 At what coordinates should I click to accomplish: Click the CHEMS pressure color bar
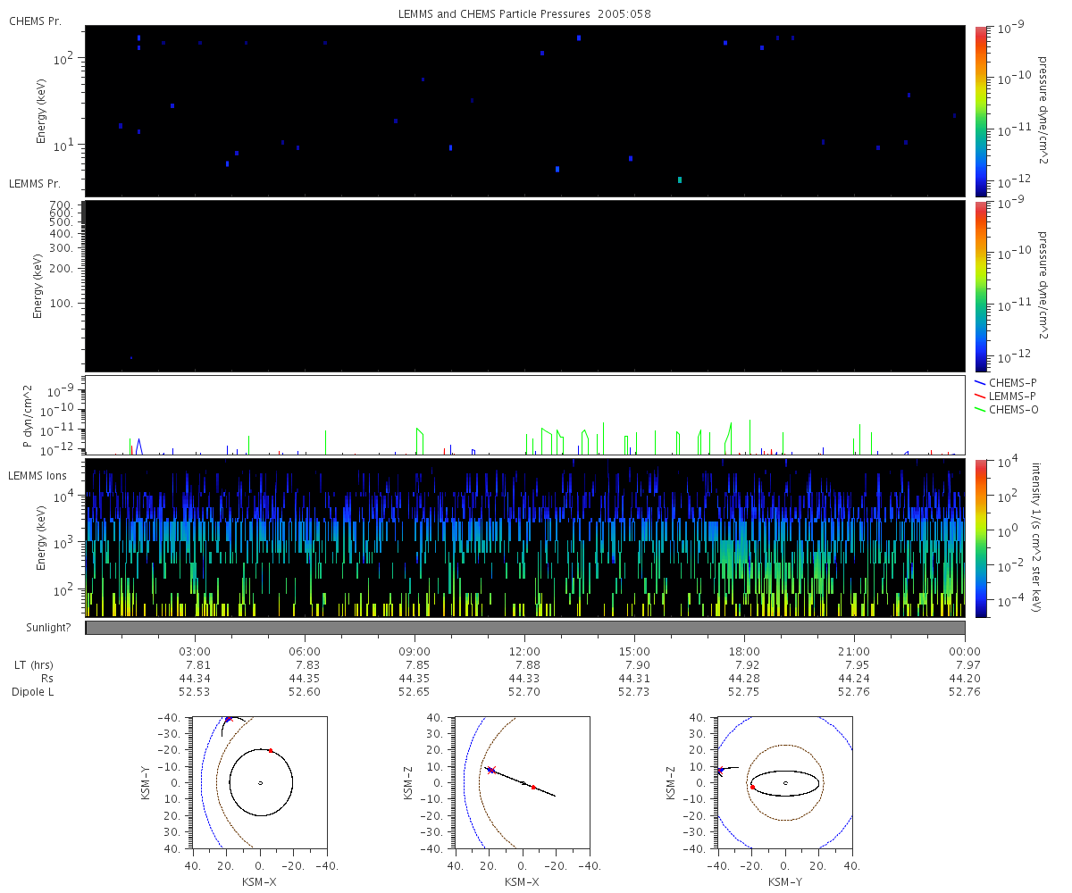click(x=981, y=111)
